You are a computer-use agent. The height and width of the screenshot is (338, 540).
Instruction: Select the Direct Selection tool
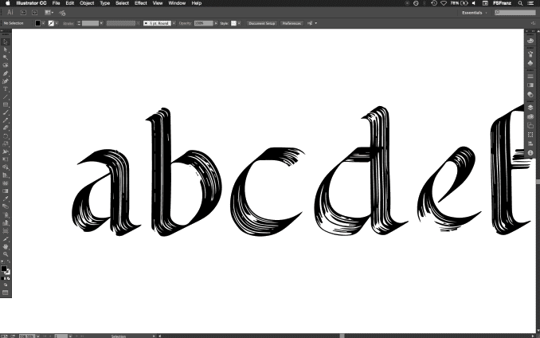(x=5, y=50)
